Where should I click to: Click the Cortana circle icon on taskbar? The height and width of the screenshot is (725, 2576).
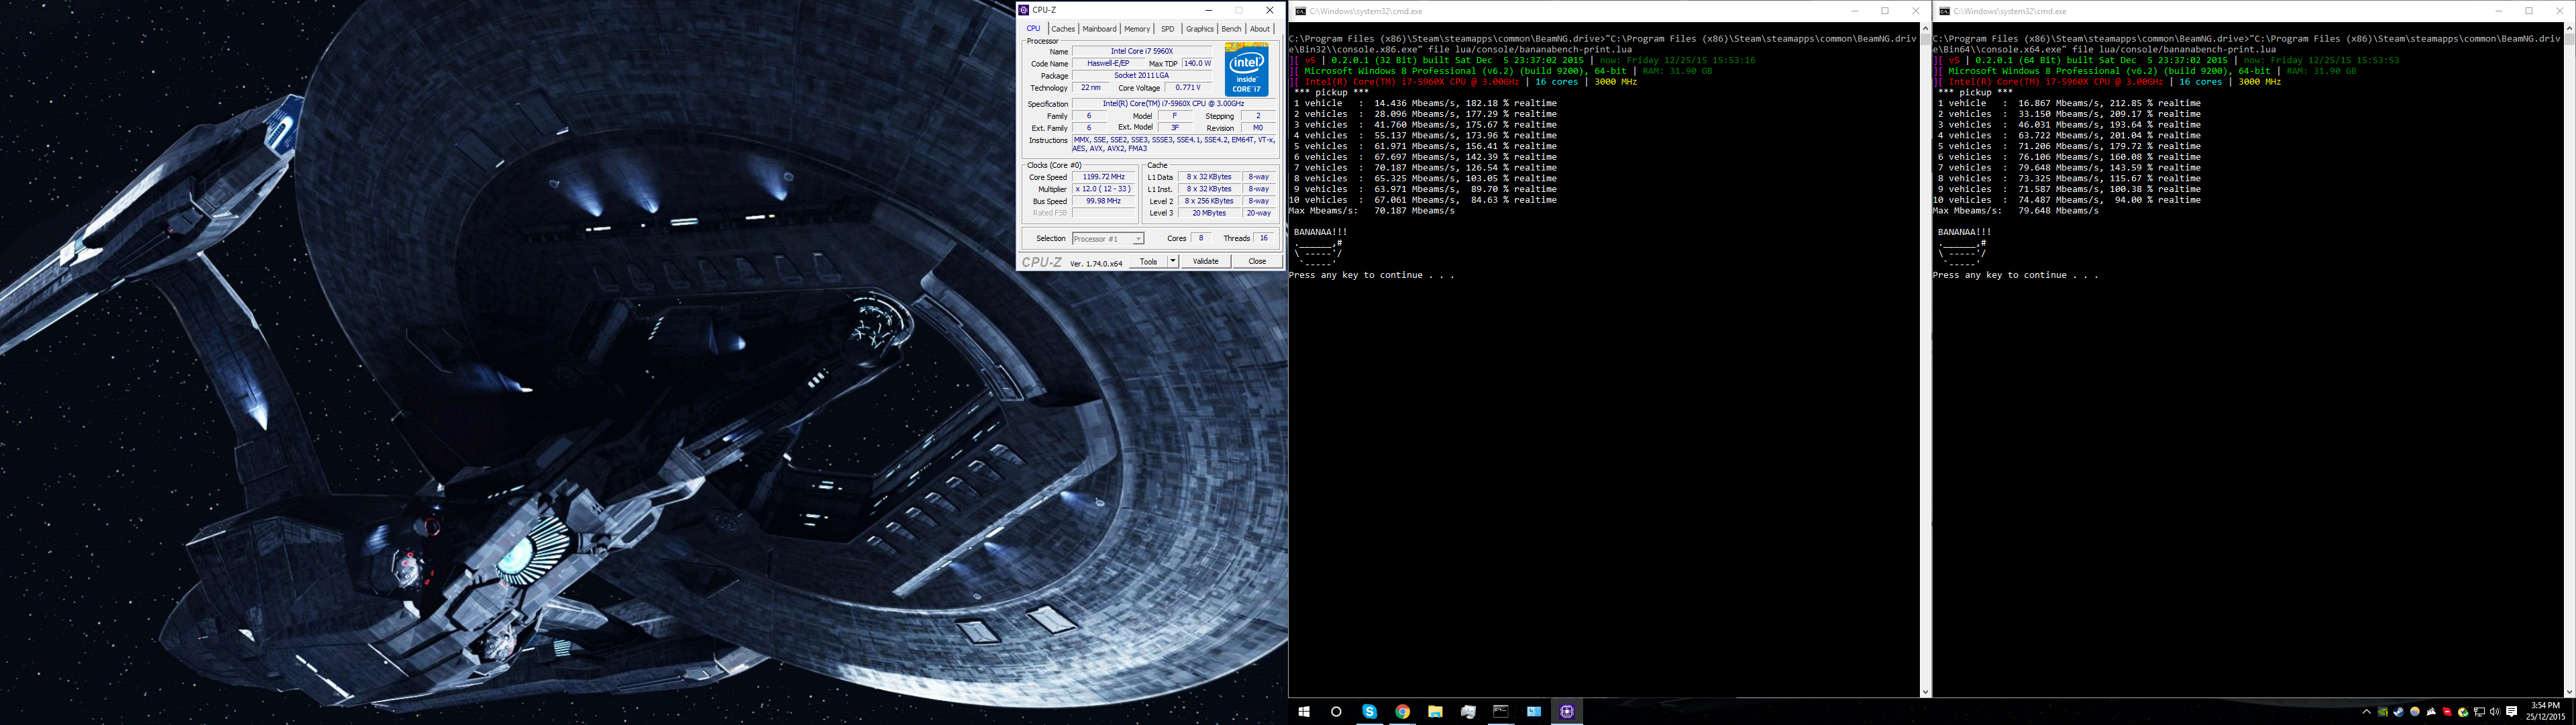click(1336, 712)
